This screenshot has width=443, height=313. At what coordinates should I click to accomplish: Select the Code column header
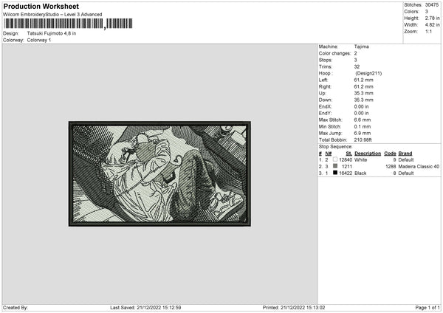click(390, 154)
